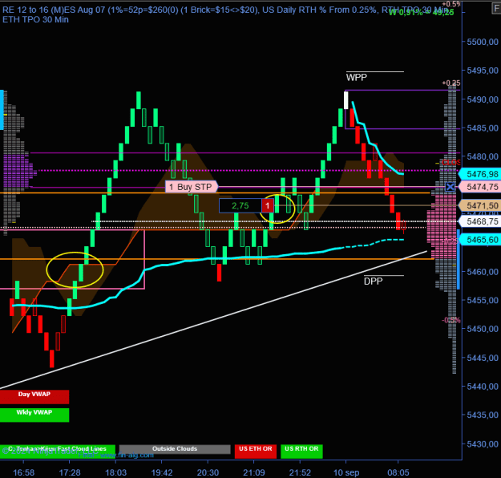501x478 pixels.
Task: Click the 08:05 time axis label
Action: [398, 472]
